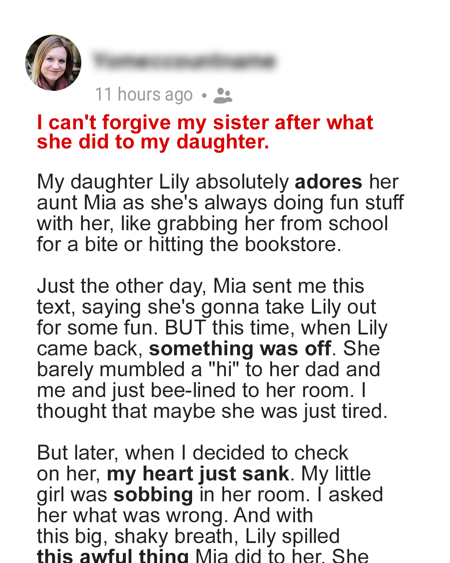Open the blurred account name

(184, 61)
